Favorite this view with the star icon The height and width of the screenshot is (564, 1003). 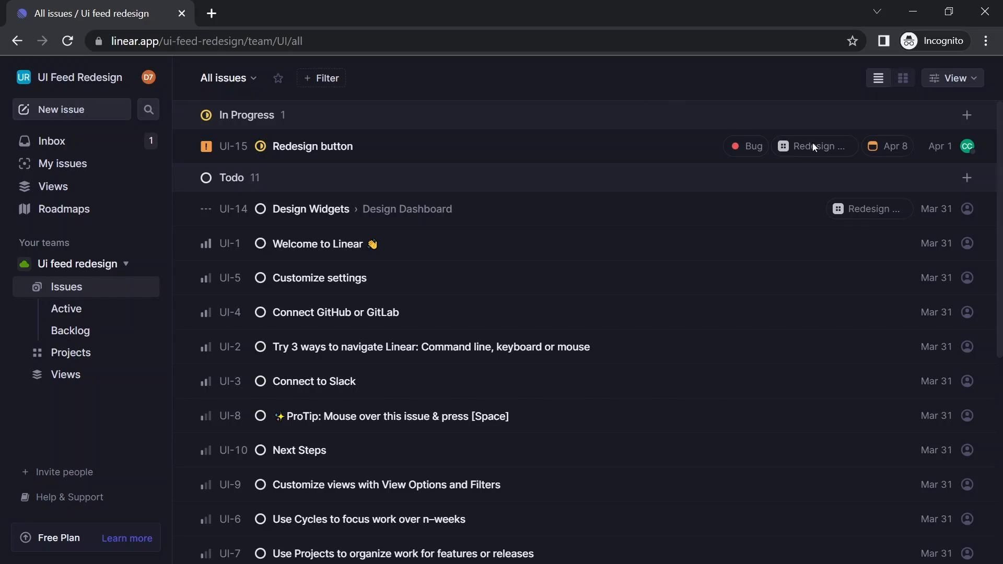click(278, 78)
